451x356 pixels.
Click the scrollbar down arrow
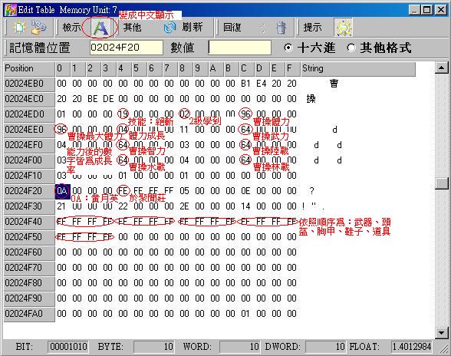[x=441, y=333]
